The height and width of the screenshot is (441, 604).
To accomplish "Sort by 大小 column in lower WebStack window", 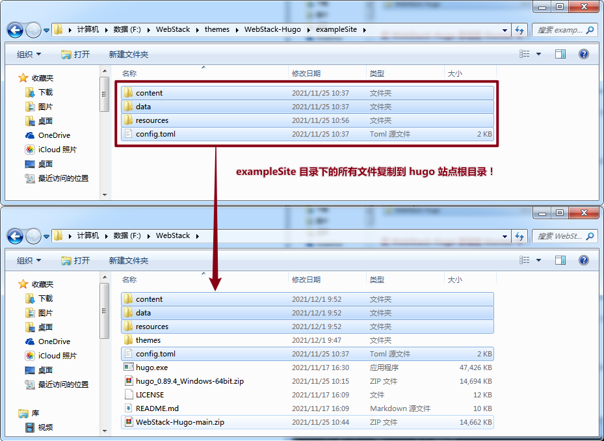I will (x=455, y=280).
